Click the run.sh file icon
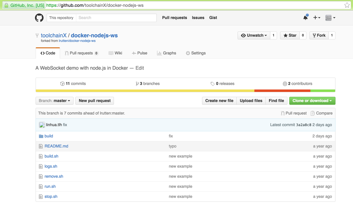Screen dimensions: 353x204 click(41, 187)
